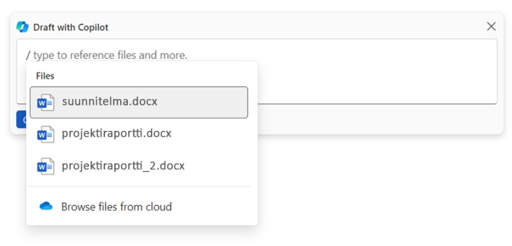
Task: Click the Word icon beside suunnitelma.docx
Action: 45,102
